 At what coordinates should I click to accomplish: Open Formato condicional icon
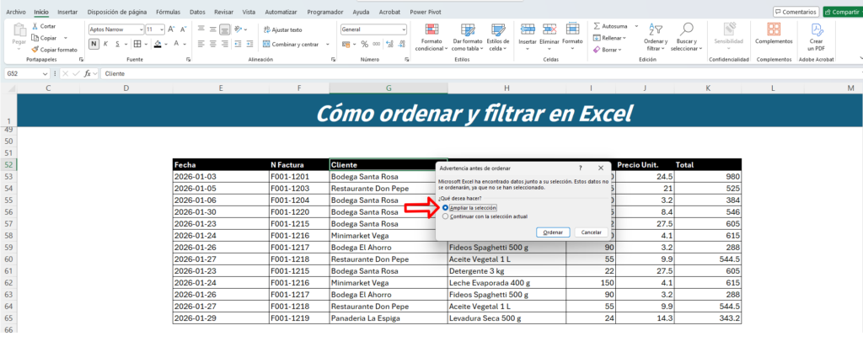tap(432, 29)
